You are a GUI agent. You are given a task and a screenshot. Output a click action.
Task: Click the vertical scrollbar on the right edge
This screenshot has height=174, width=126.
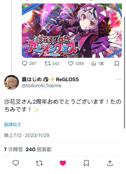pos(125,73)
